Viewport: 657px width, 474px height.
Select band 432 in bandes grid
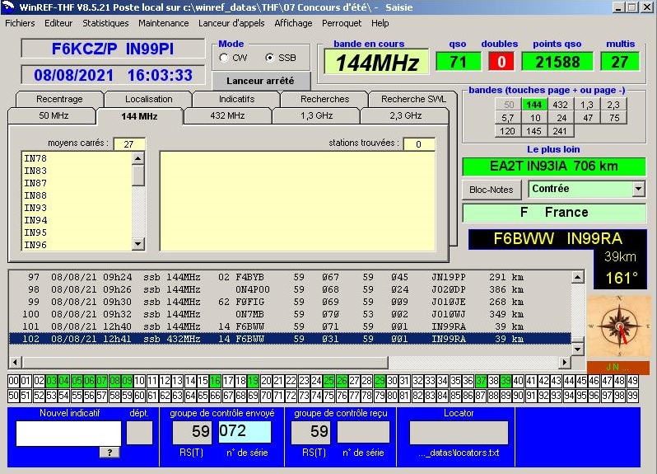point(560,105)
